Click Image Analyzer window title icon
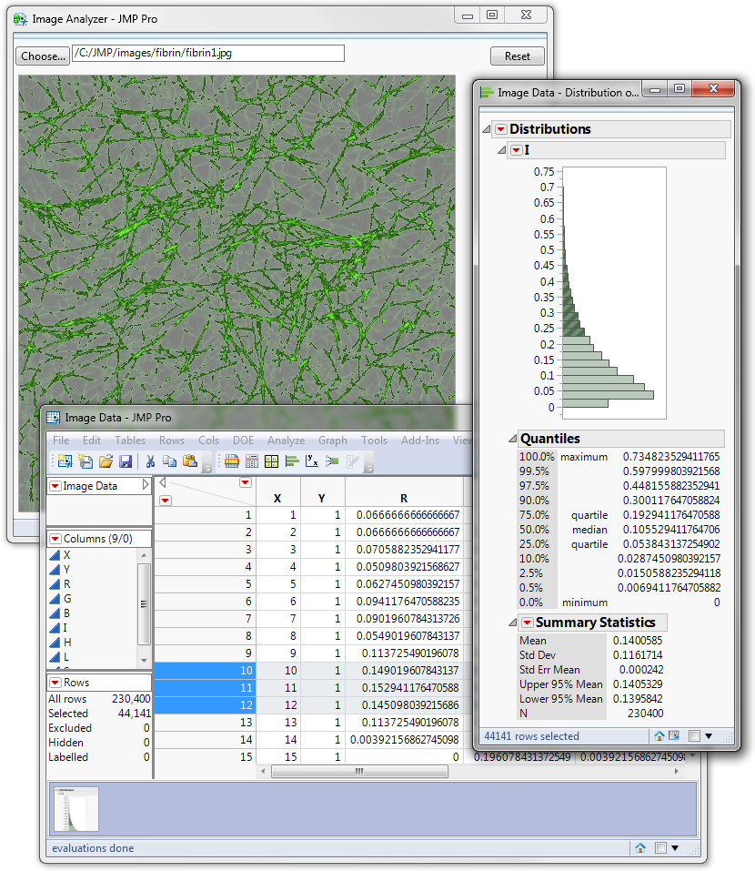 coord(21,19)
